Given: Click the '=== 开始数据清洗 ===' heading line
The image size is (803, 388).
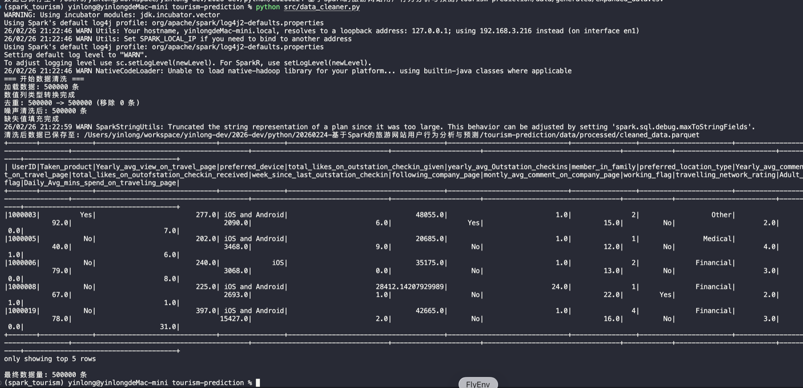Looking at the screenshot, I should (x=44, y=79).
